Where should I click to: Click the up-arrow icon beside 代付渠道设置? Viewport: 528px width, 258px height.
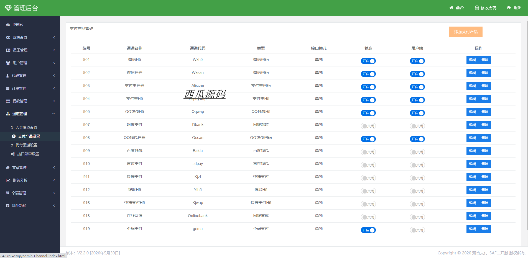12,145
